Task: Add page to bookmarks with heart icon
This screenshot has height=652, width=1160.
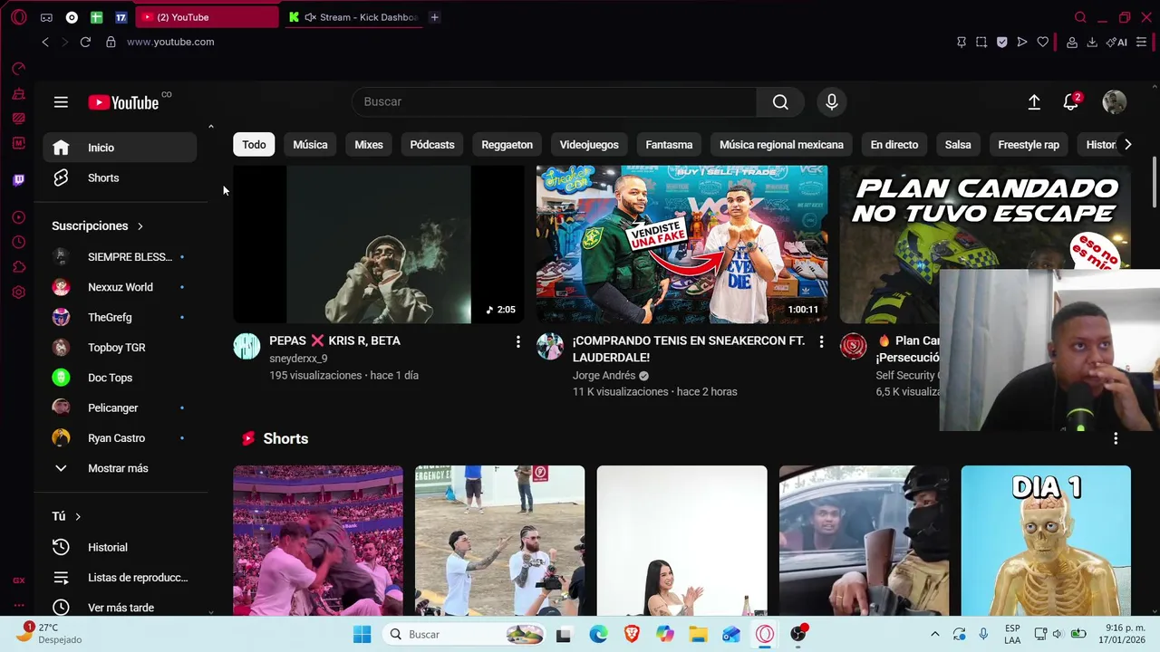Action: click(1043, 42)
